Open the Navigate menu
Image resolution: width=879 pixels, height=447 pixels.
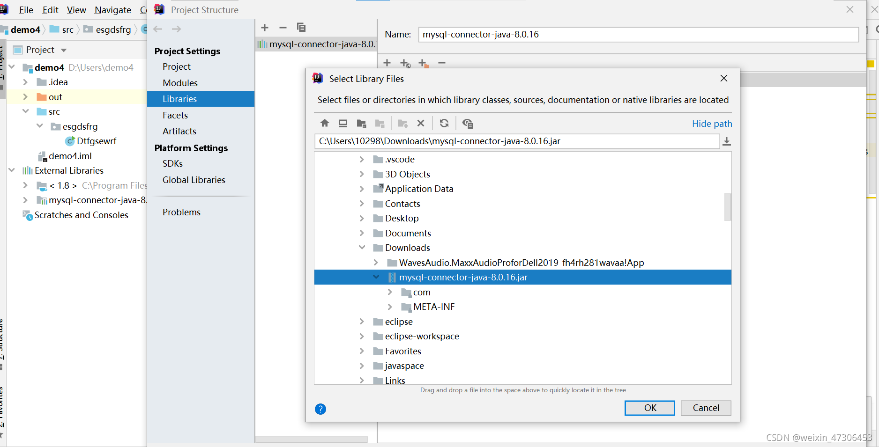(113, 10)
